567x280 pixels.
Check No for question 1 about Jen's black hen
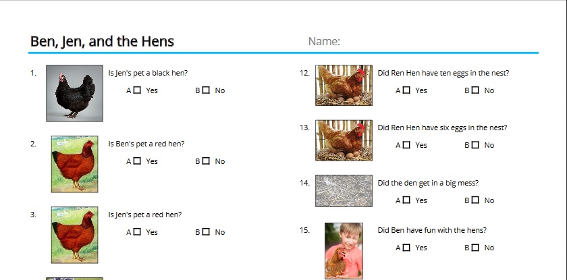[x=206, y=90]
